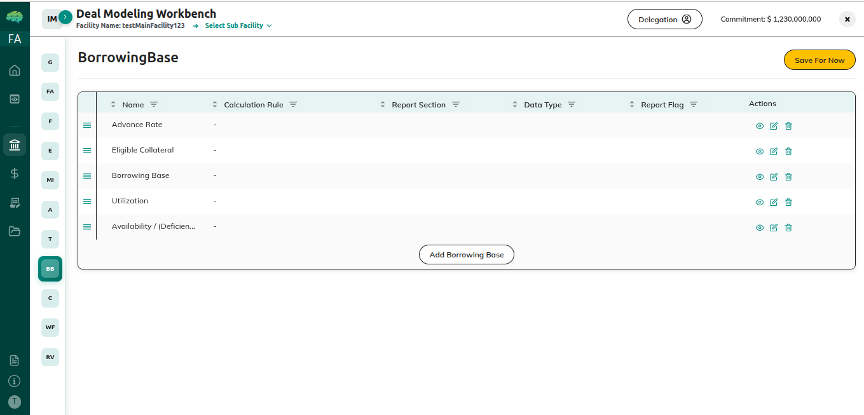The width and height of the screenshot is (864, 415).
Task: View the Utilization row with eye icon
Action: pyautogui.click(x=759, y=202)
